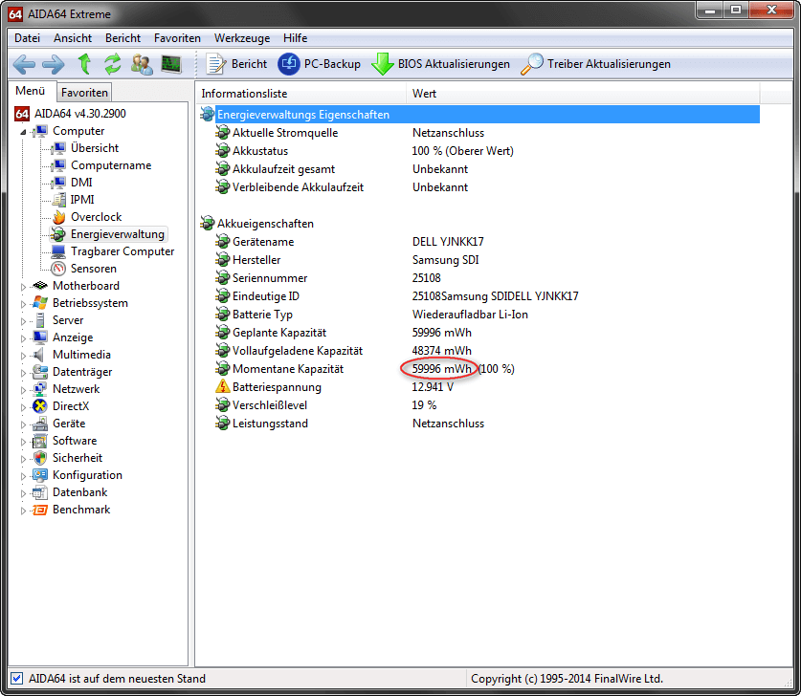The width and height of the screenshot is (801, 696).
Task: Open the Hilfe menu
Action: point(296,38)
